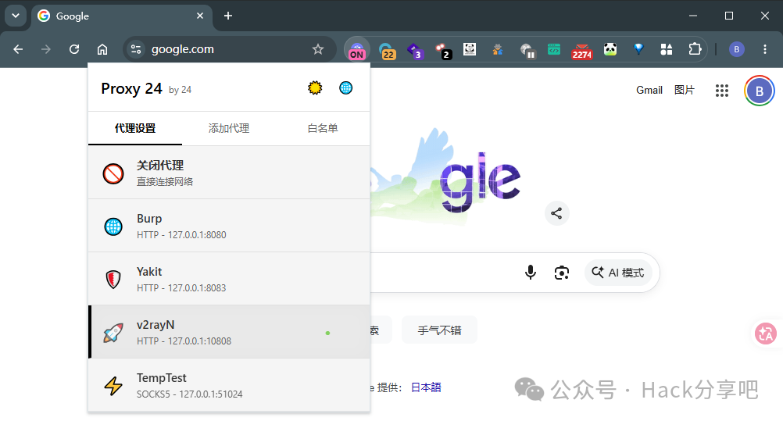The height and width of the screenshot is (421, 783).
Task: Go back to the previous page
Action: click(x=18, y=49)
